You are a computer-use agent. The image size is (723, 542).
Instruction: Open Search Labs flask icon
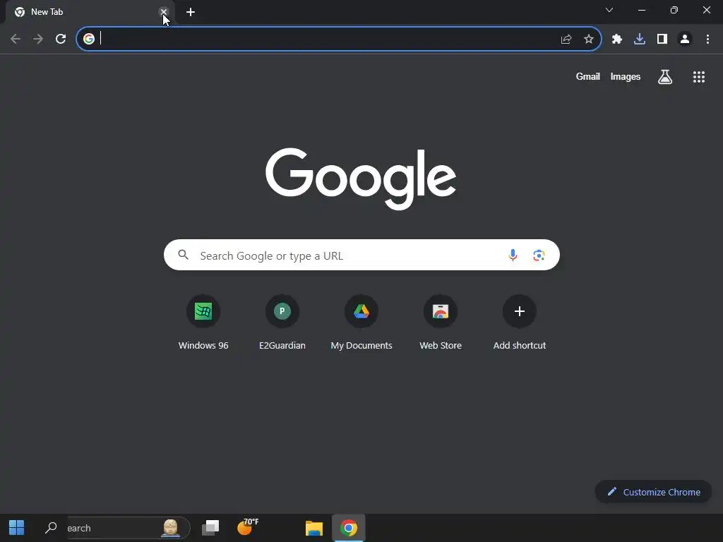pyautogui.click(x=665, y=77)
